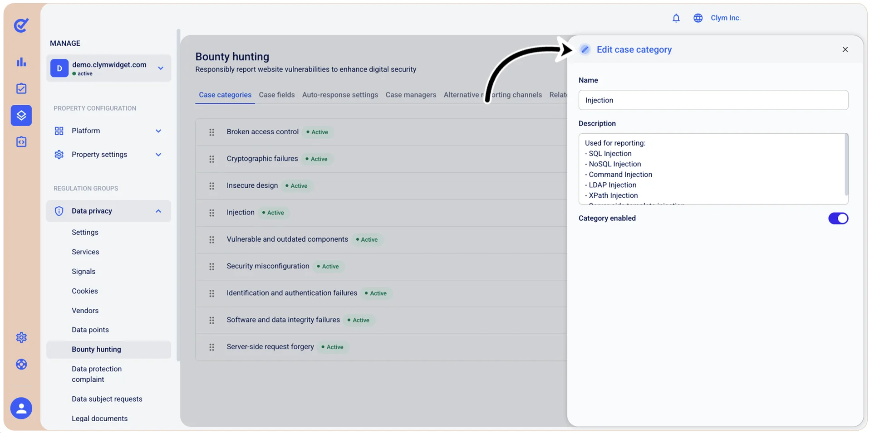Expand the Platform menu chevron
Screen dimensions: 870x433
coord(158,131)
